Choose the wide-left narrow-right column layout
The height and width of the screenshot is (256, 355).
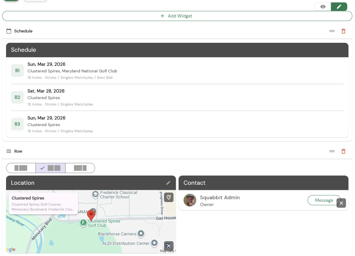80,168
